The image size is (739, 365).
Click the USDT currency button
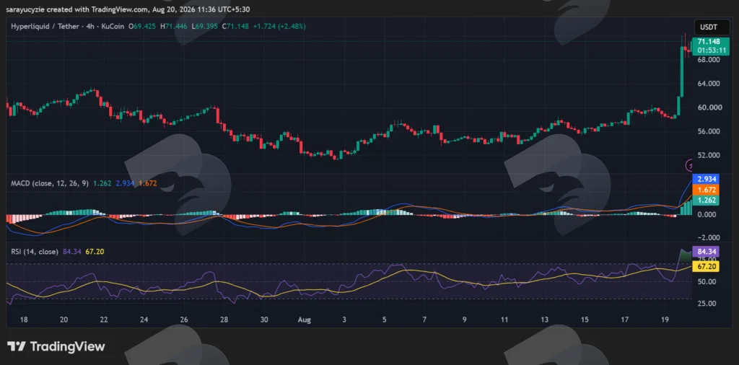pyautogui.click(x=712, y=27)
